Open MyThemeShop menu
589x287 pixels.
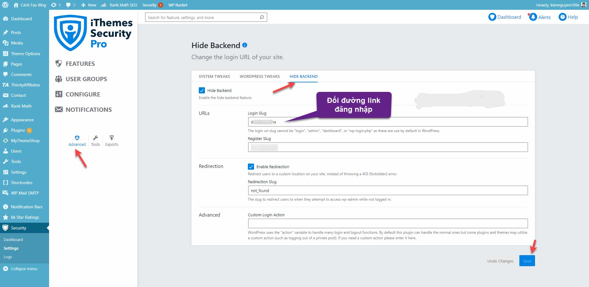[25, 141]
